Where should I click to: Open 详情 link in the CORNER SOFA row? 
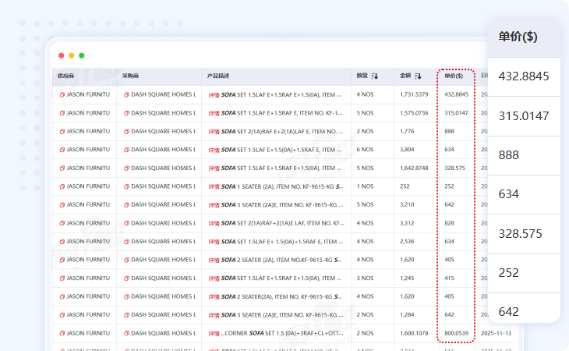pos(214,334)
